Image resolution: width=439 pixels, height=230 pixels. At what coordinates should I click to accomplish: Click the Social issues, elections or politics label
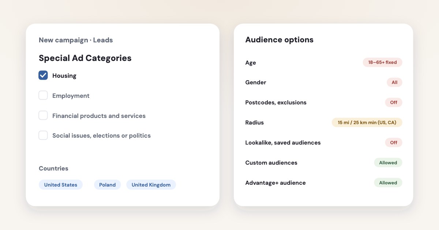tap(101, 135)
